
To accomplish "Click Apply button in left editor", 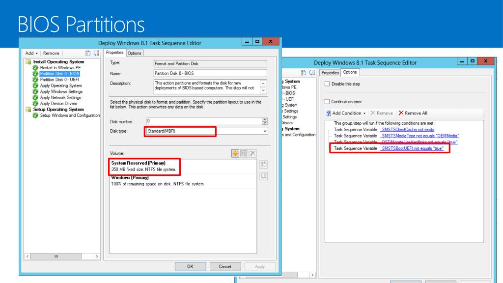I will pos(260,267).
